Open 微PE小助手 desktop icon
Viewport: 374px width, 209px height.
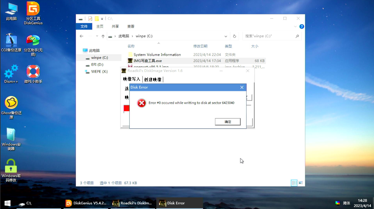point(33,74)
